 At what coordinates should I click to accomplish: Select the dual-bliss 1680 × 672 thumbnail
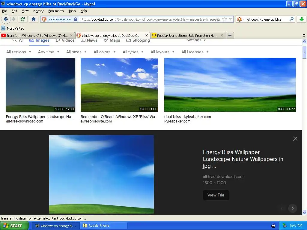click(230, 85)
